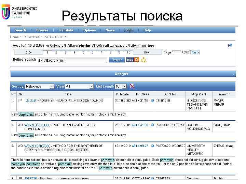Click the blue info icon in result 3
This screenshot has width=246, height=184.
[152, 146]
